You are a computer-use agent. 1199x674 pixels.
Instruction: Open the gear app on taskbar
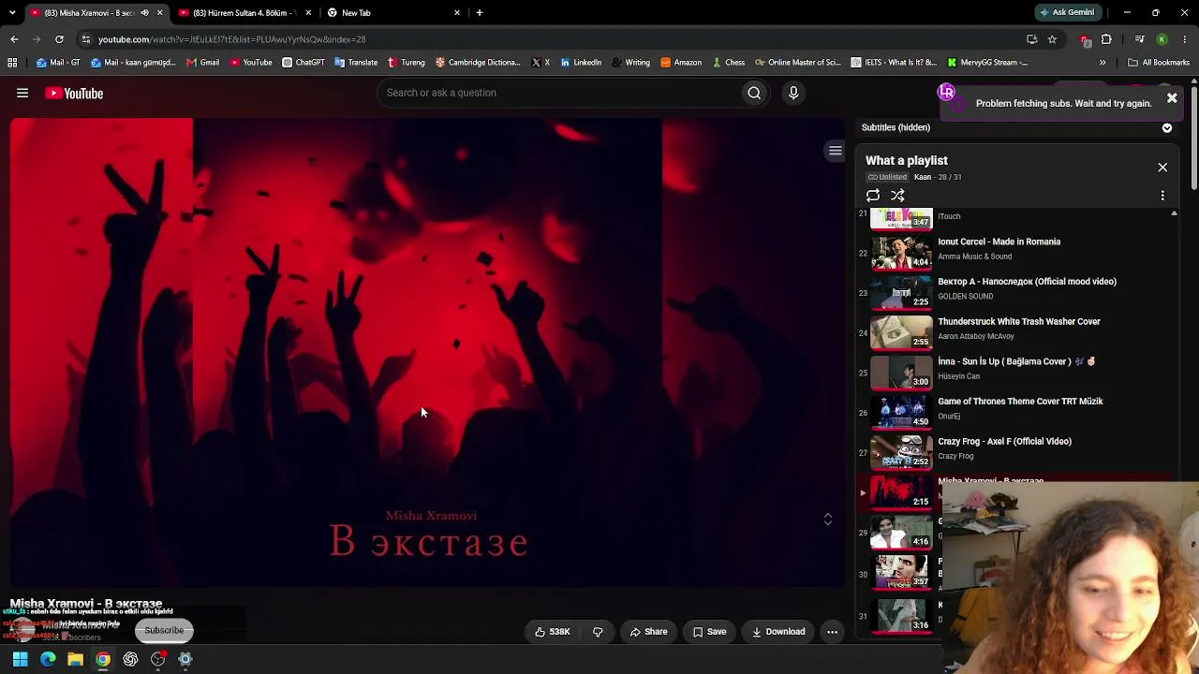185,659
